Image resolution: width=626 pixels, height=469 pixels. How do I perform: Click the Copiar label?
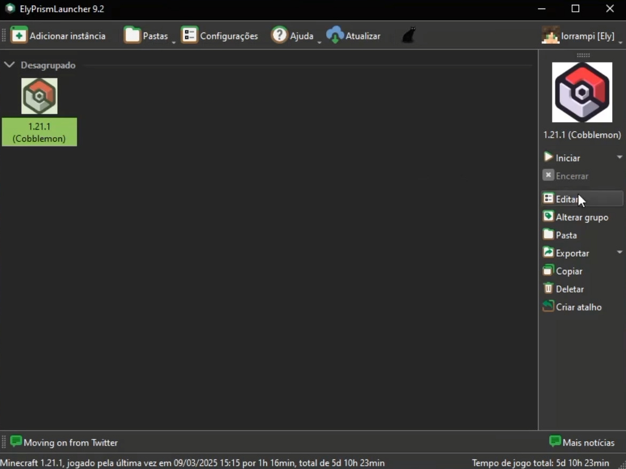pos(569,272)
